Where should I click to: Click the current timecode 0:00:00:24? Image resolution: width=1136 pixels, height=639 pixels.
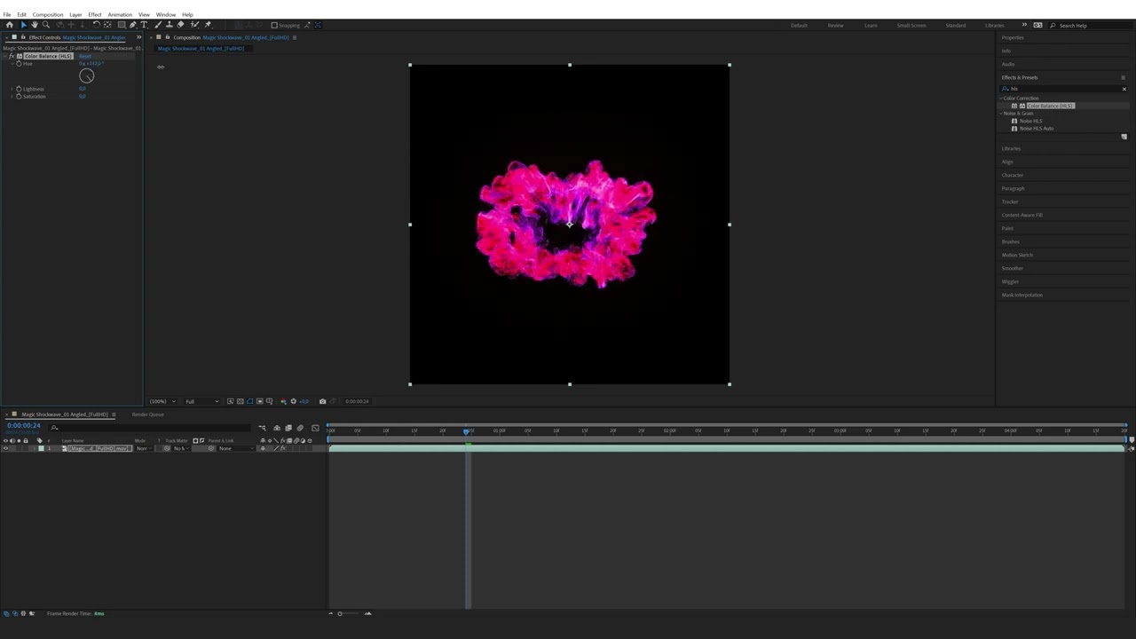coord(24,426)
